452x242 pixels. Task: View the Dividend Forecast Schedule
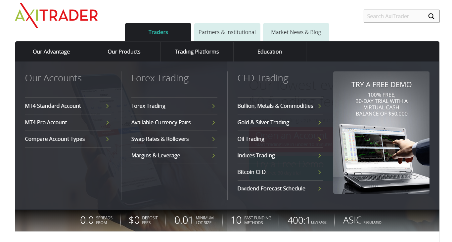tap(280, 188)
